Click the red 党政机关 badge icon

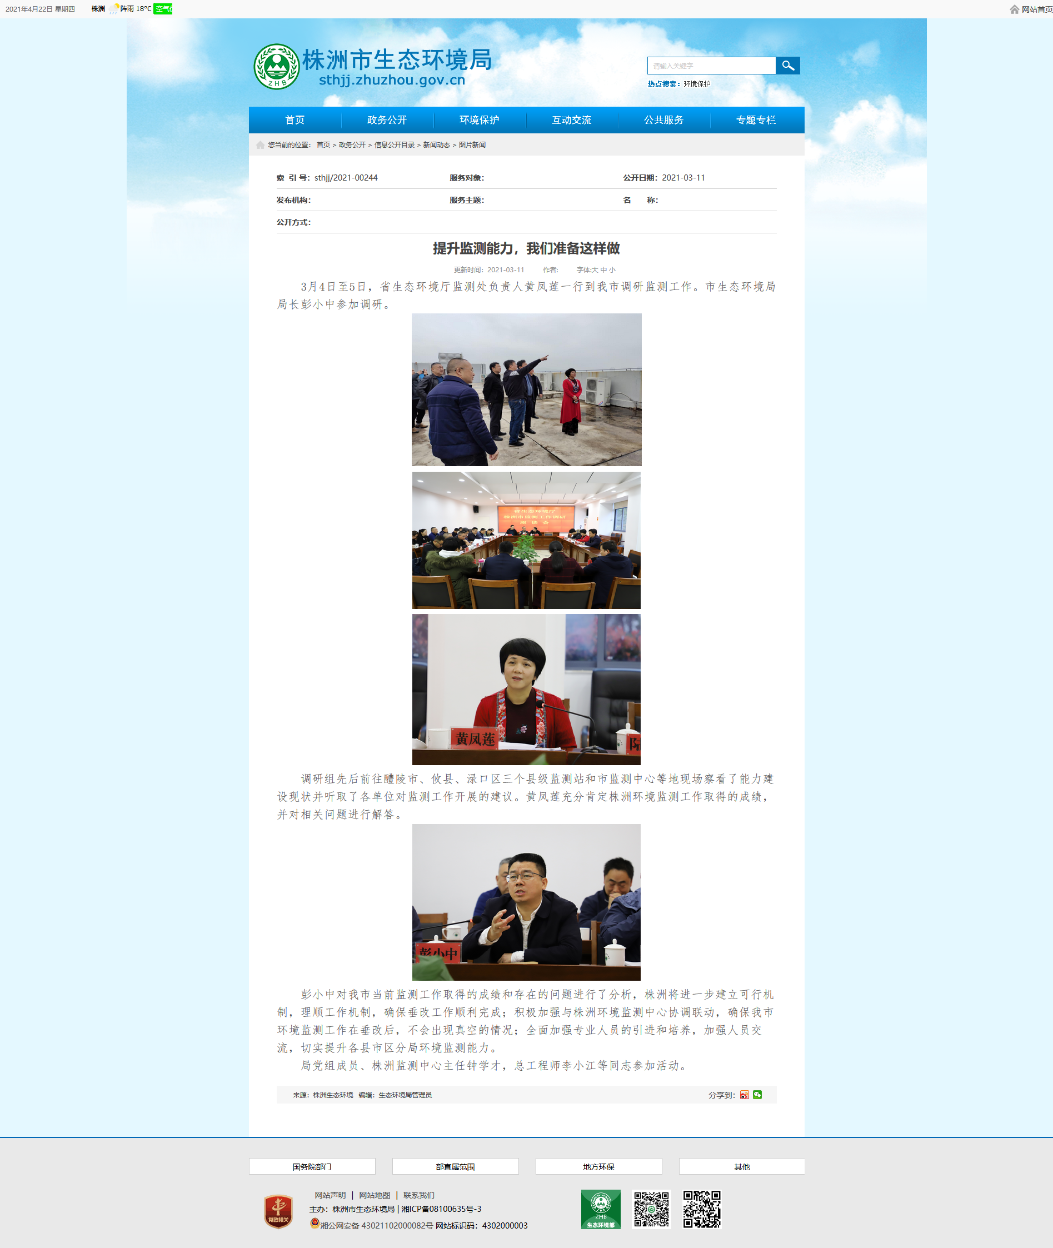click(x=278, y=1211)
